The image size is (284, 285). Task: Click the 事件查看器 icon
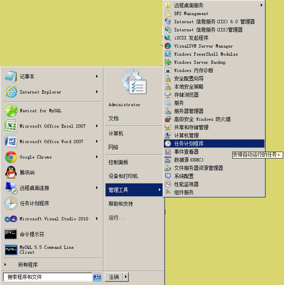tap(168, 152)
